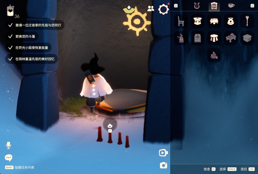
Task: Open the settings gear menu
Action: pyautogui.click(x=164, y=9)
